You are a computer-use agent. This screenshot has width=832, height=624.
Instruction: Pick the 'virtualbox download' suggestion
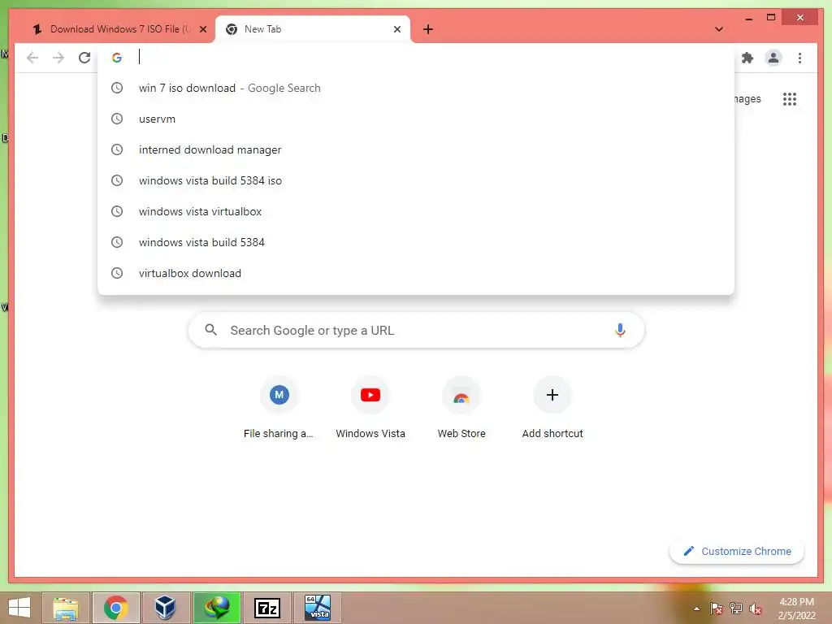coord(416,273)
